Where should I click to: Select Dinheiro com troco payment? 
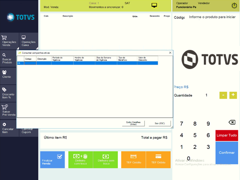80,160
